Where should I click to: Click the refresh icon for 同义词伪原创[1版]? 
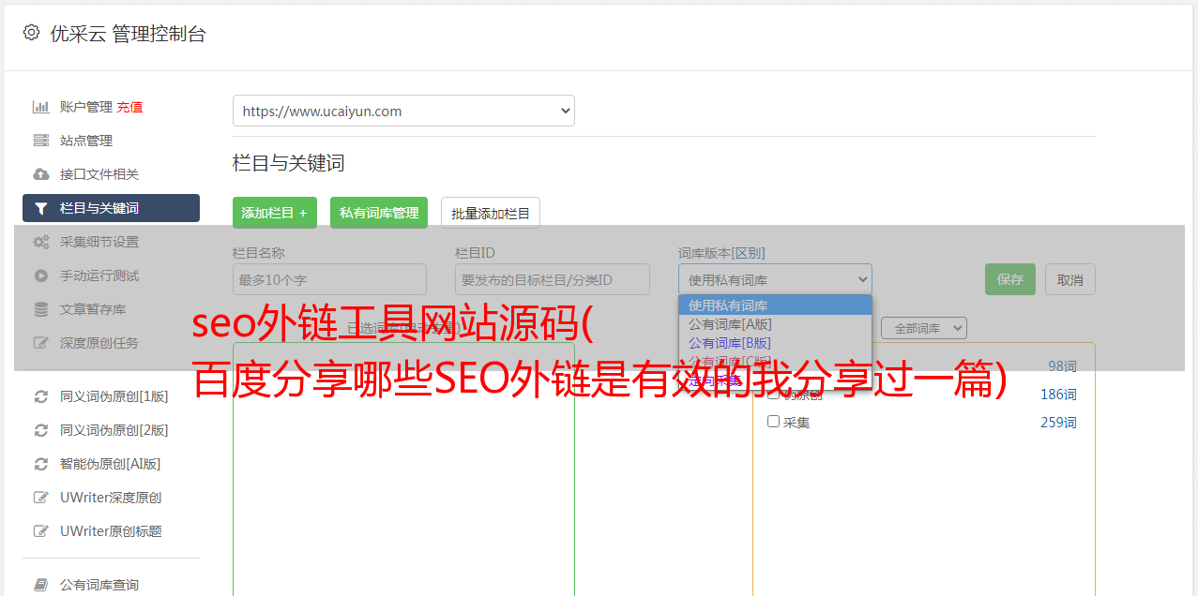pos(41,396)
